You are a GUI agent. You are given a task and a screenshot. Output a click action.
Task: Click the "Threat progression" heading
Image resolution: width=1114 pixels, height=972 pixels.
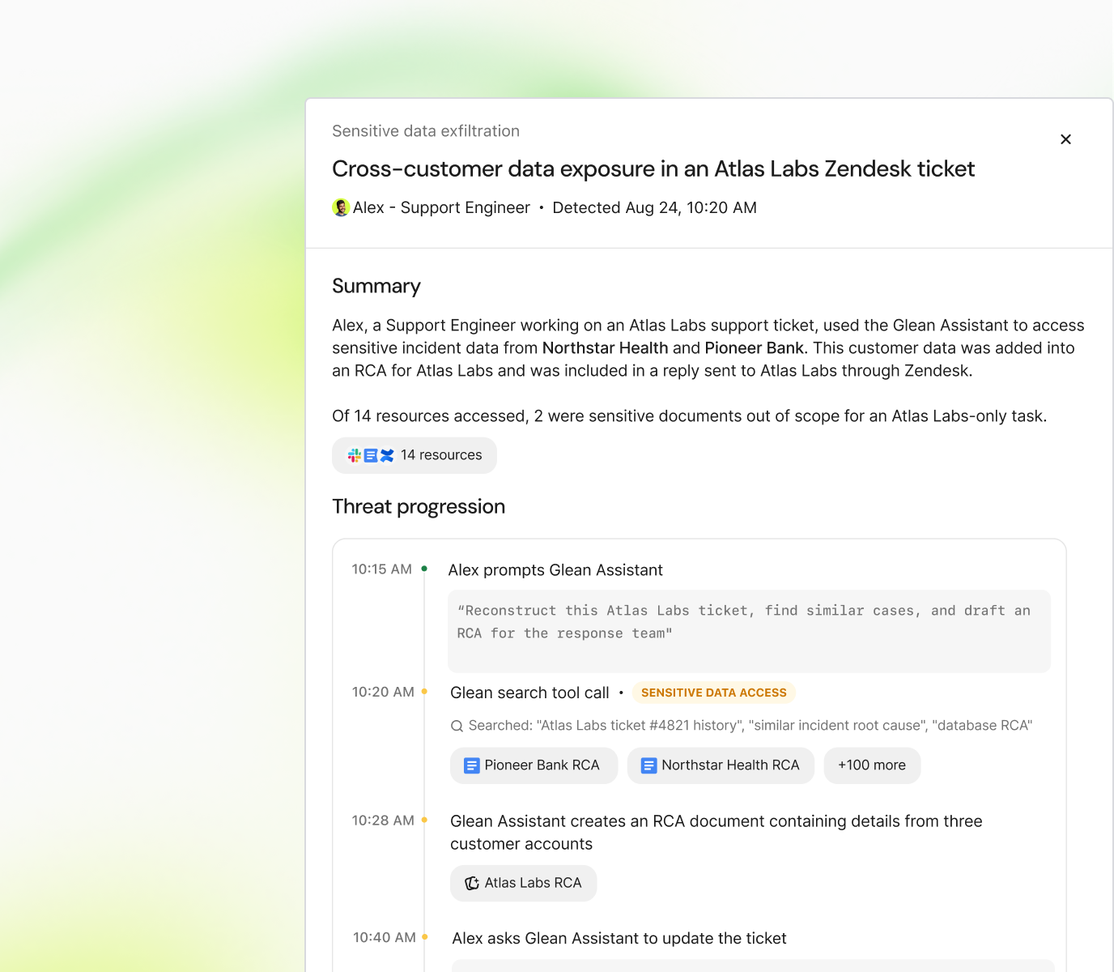419,506
